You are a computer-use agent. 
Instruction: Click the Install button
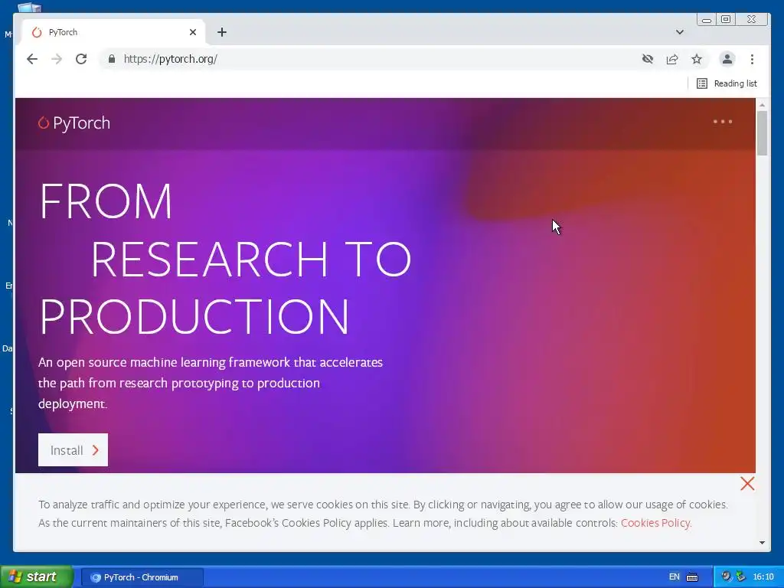coord(73,450)
